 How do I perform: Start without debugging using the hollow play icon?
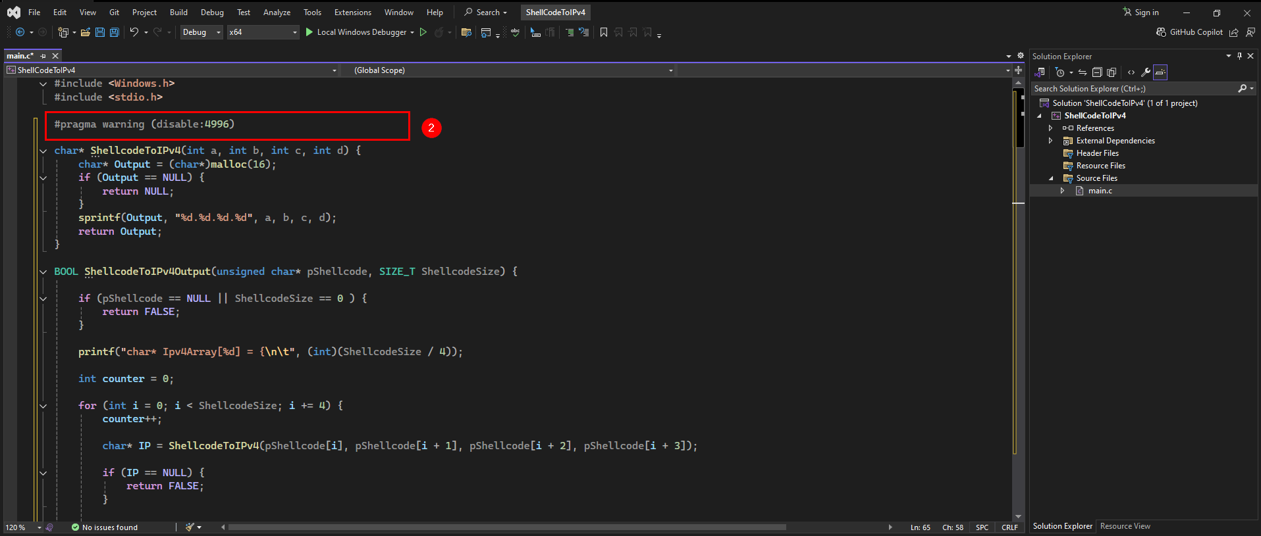(423, 32)
